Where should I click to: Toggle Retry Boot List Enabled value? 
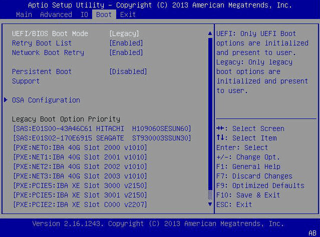click(x=126, y=43)
